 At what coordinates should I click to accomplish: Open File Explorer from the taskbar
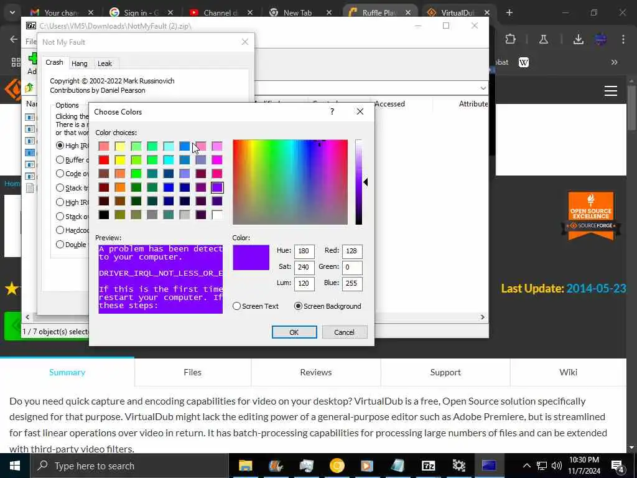pos(245,466)
